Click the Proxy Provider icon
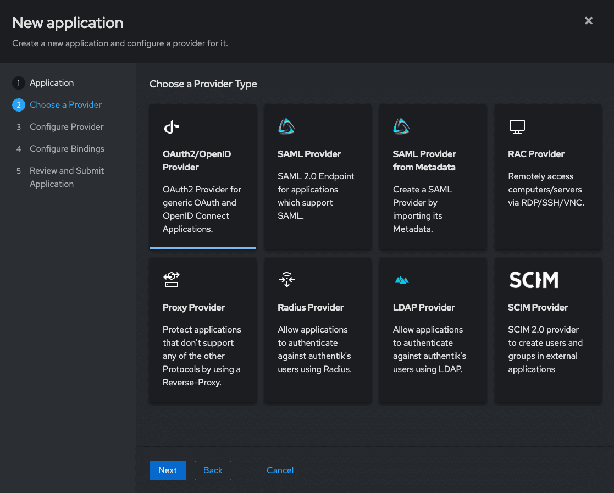 click(x=172, y=280)
